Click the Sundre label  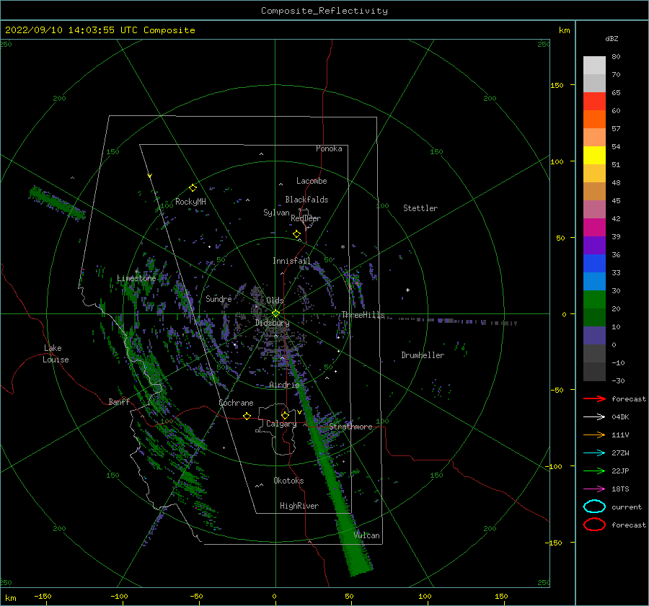click(218, 298)
